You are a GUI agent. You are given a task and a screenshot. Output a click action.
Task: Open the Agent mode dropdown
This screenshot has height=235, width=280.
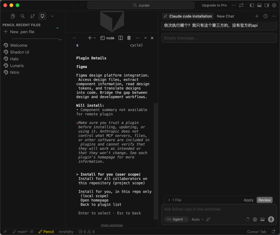pos(177,219)
